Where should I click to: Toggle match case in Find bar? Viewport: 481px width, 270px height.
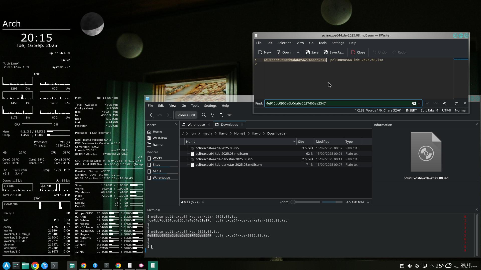pyautogui.click(x=444, y=103)
